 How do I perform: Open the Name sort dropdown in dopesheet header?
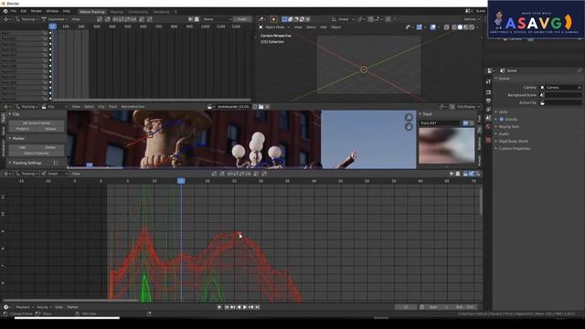pyautogui.click(x=217, y=19)
